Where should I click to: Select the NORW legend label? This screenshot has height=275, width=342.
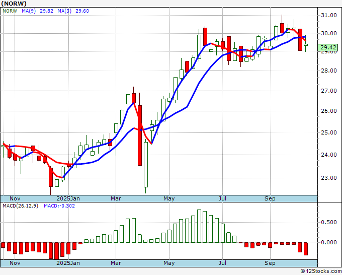[x=10, y=11]
